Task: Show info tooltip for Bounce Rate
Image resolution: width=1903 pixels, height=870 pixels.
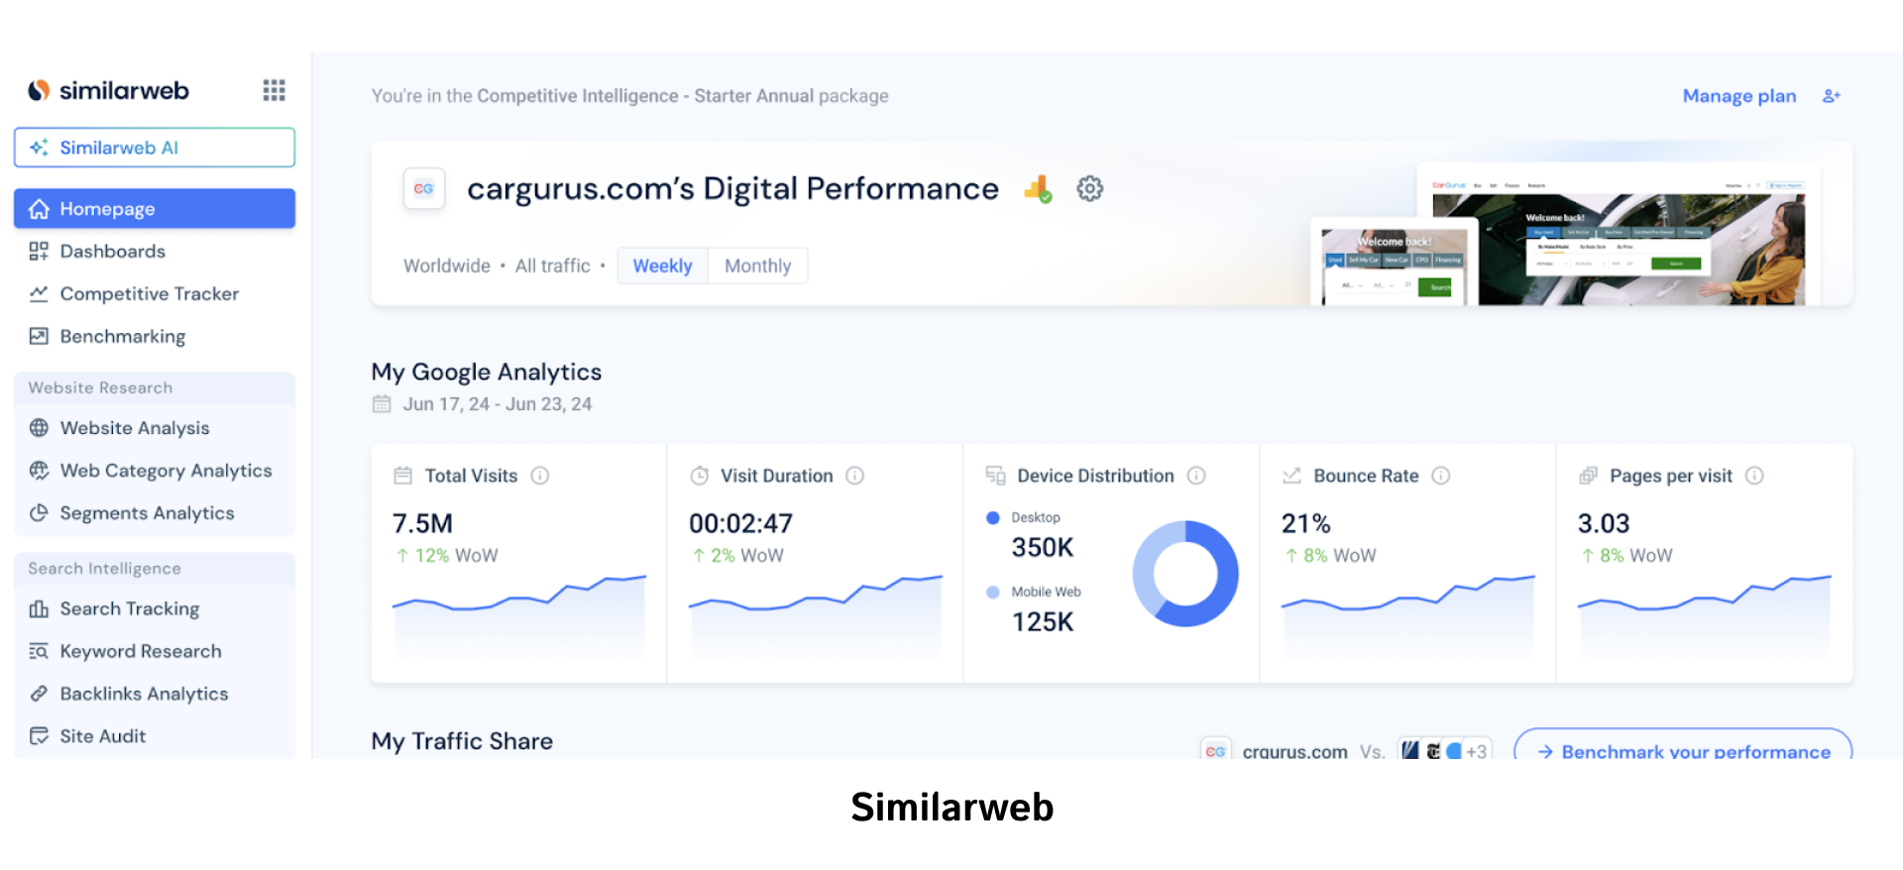Action: click(x=1441, y=476)
